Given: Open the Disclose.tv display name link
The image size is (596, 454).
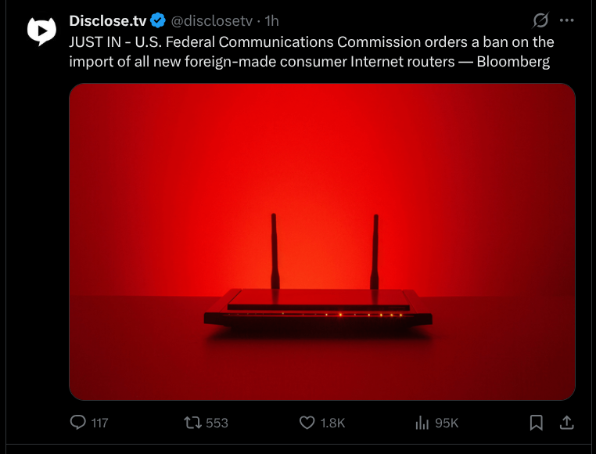Looking at the screenshot, I should (x=108, y=20).
